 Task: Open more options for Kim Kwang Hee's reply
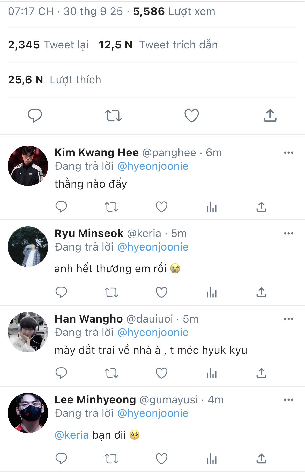[x=288, y=153]
